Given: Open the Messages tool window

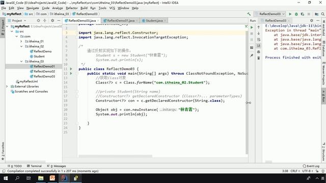Looking at the screenshot, I should point(57,166).
